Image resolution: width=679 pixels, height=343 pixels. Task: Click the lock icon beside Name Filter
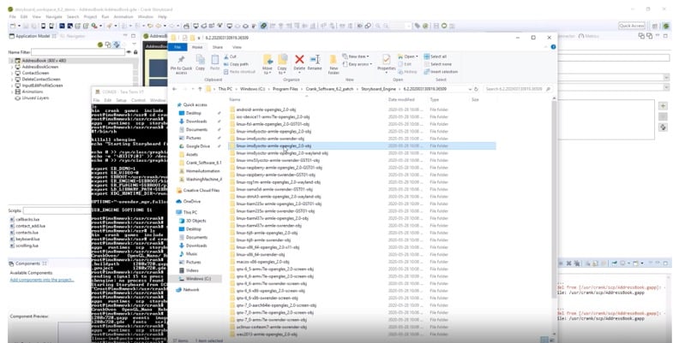point(135,52)
